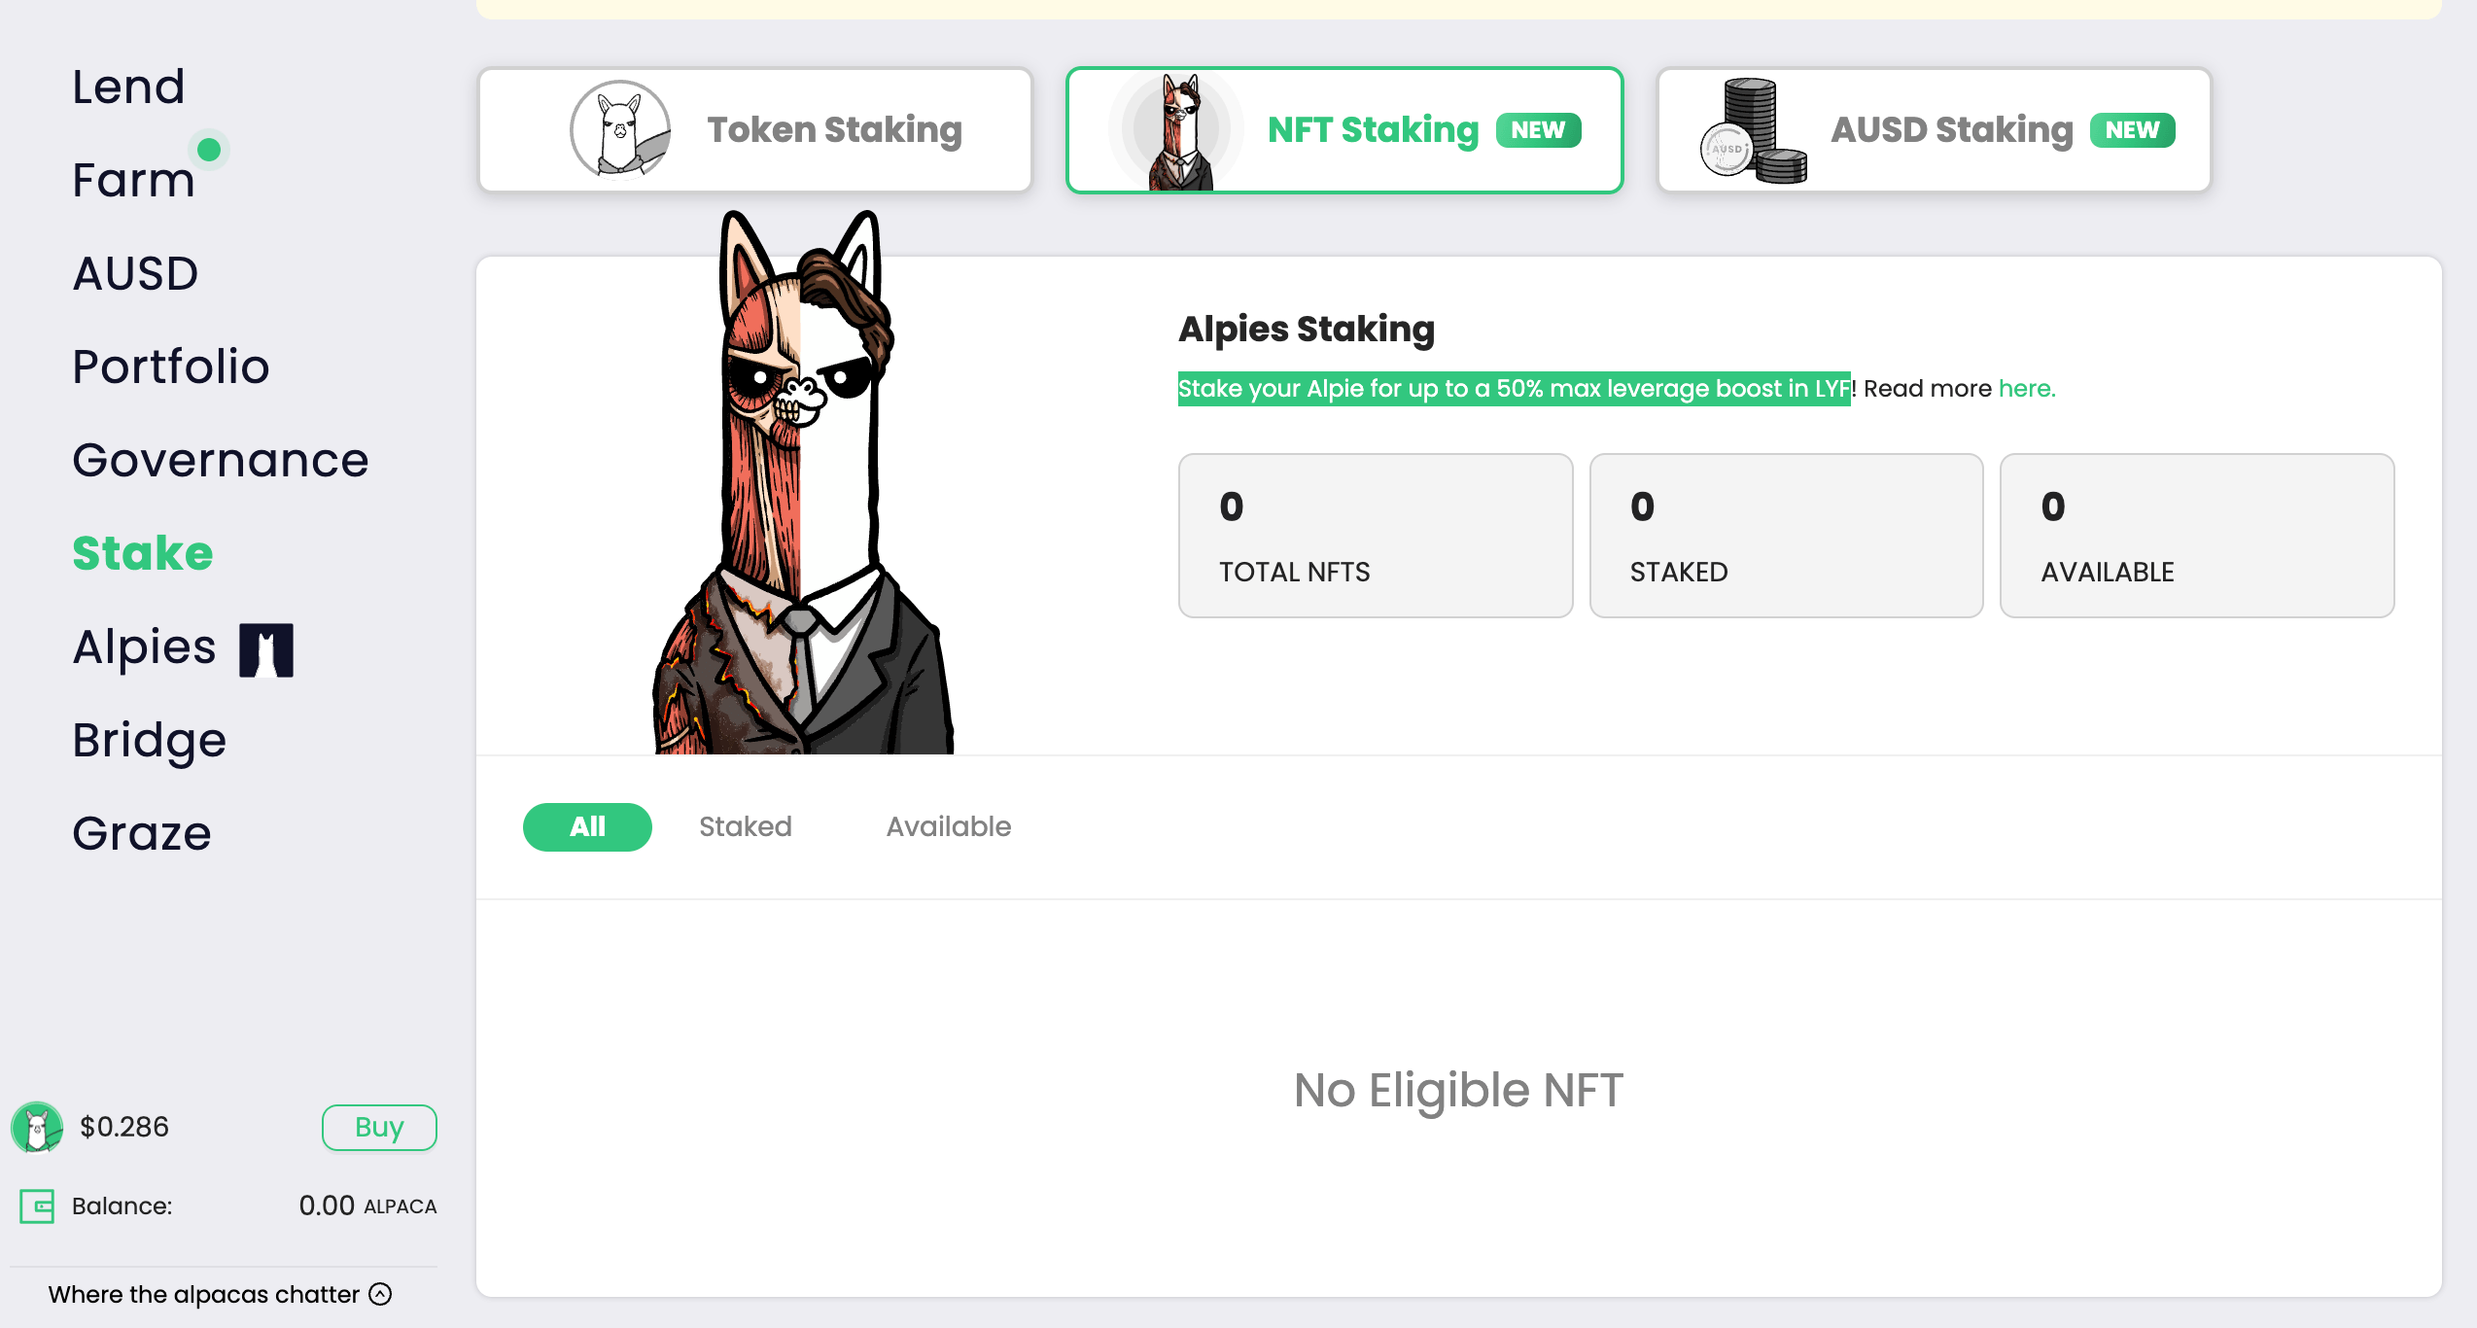Click the pants icon next to Alpies

(x=264, y=647)
